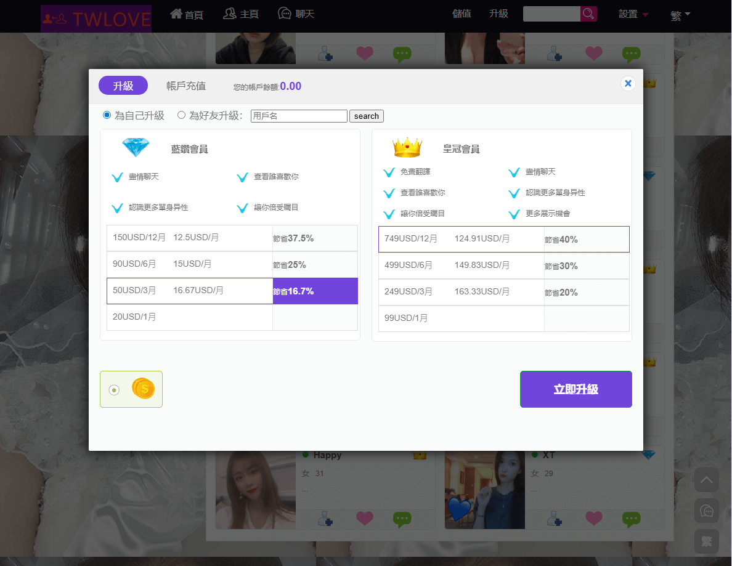Click the crown badge beside Happy
The height and width of the screenshot is (566, 732).
420,455
